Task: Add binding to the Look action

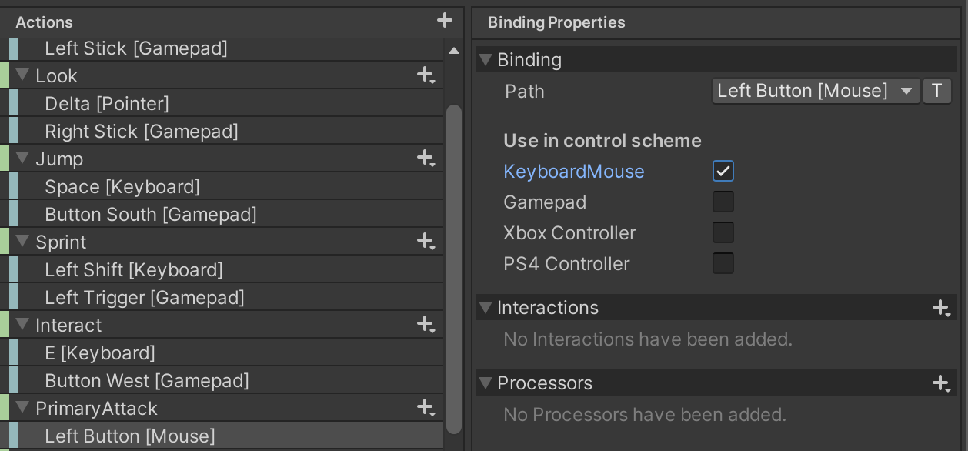Action: point(426,75)
